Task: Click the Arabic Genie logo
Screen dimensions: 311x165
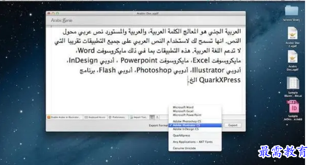Action: click(x=62, y=20)
